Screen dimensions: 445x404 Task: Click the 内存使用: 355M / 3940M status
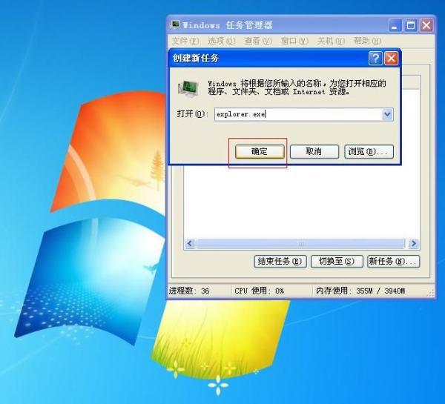tap(360, 291)
